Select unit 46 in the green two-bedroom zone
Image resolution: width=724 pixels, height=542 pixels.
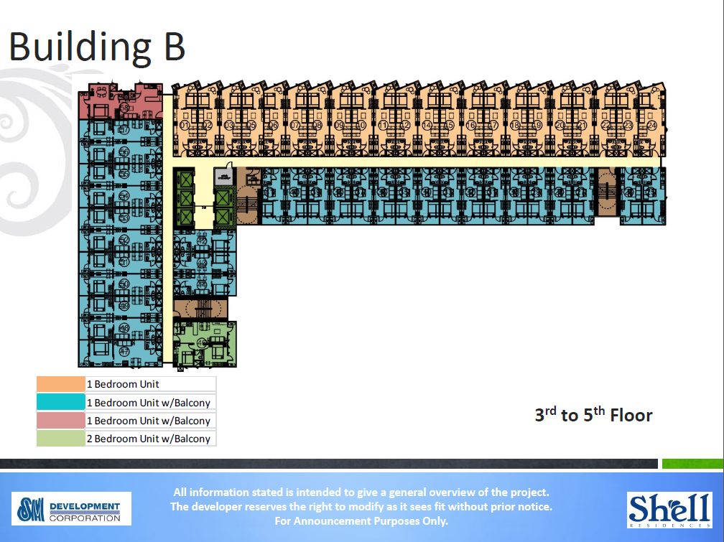pyautogui.click(x=201, y=341)
